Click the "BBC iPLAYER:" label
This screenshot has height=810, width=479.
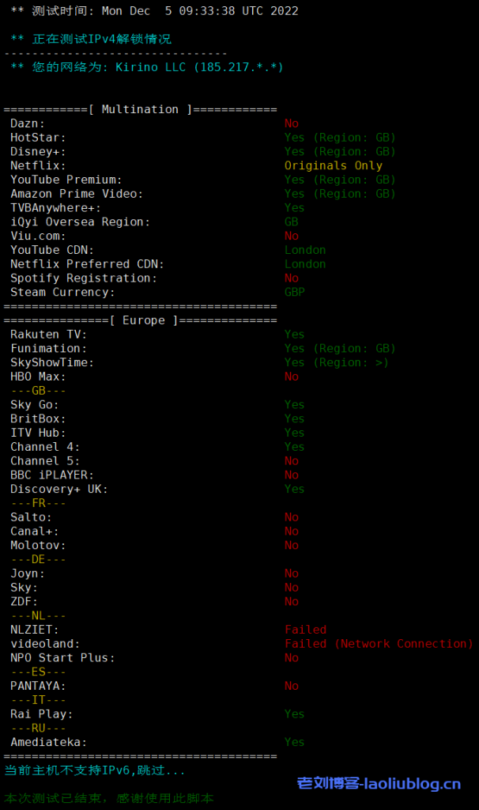pyautogui.click(x=52, y=475)
